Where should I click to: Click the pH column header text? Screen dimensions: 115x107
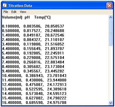pos(27,17)
